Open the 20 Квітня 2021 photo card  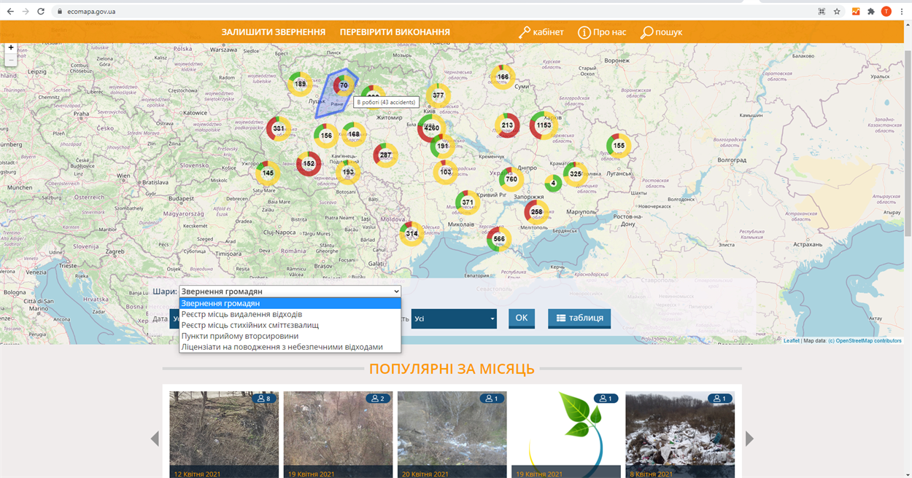(452, 435)
